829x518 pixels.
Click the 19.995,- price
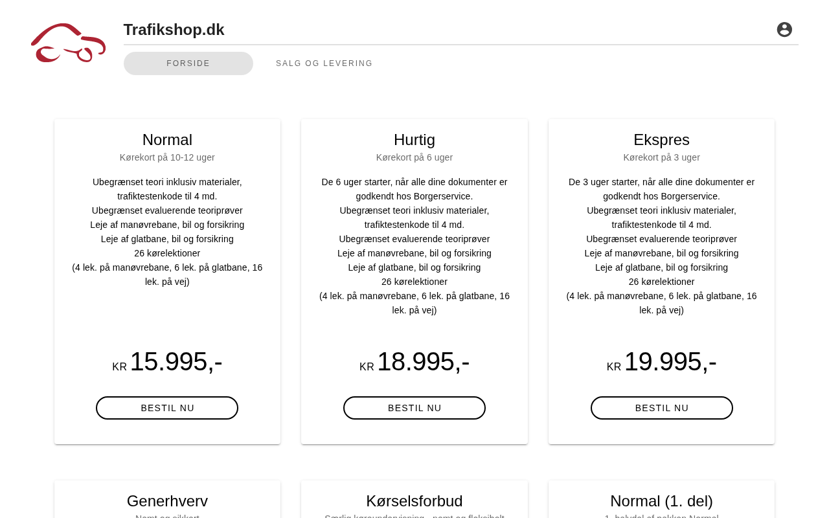pyautogui.click(x=670, y=361)
